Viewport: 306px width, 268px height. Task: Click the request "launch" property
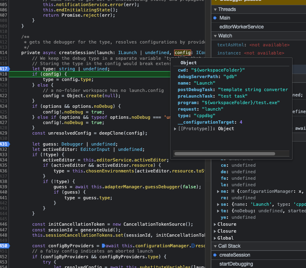click(200, 109)
